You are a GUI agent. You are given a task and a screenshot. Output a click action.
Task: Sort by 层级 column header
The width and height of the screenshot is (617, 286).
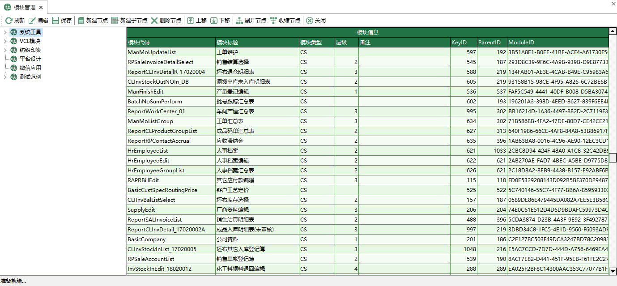pos(347,43)
